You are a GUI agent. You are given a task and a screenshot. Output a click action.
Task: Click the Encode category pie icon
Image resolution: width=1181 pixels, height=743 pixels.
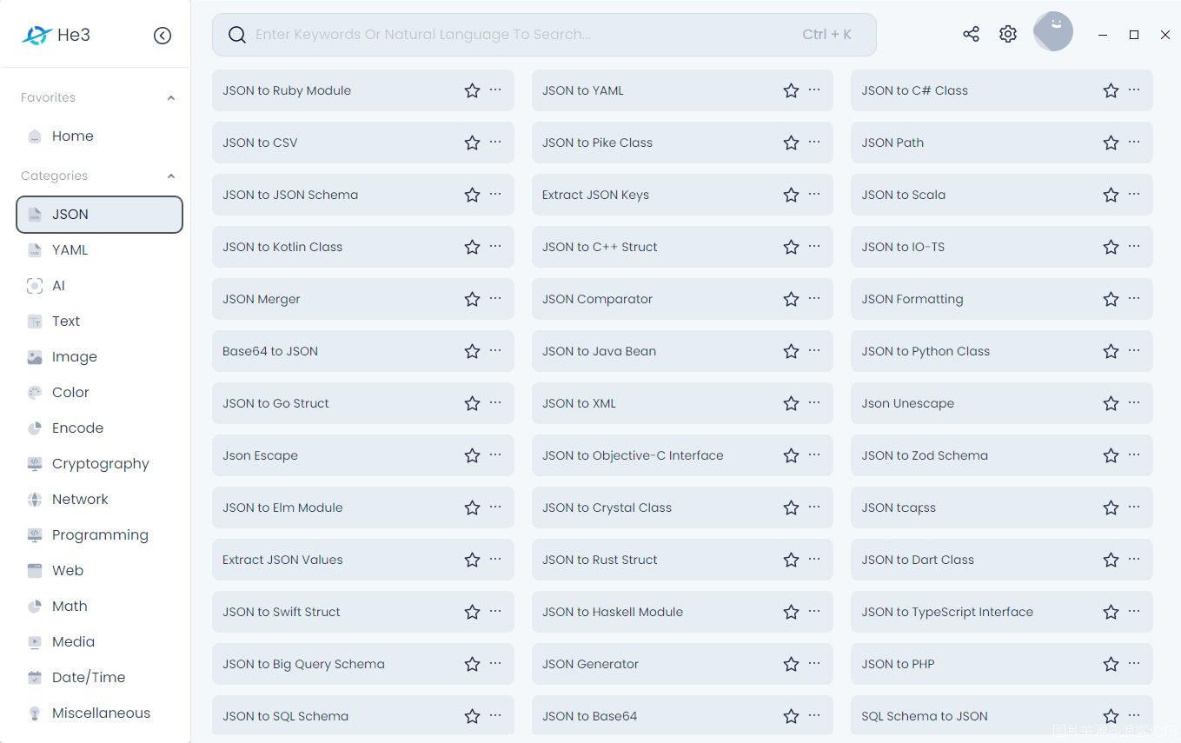[x=35, y=428]
